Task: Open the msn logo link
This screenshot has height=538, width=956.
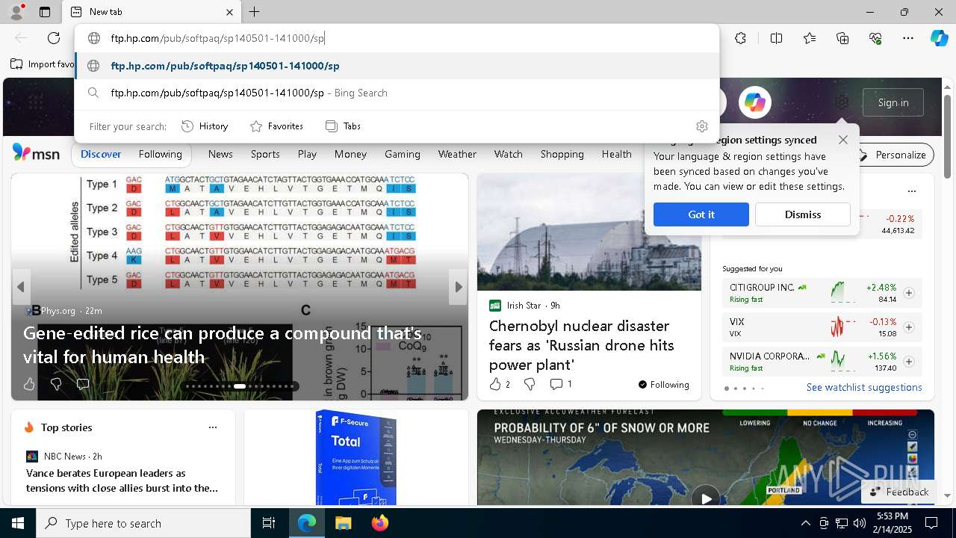Action: pyautogui.click(x=36, y=153)
